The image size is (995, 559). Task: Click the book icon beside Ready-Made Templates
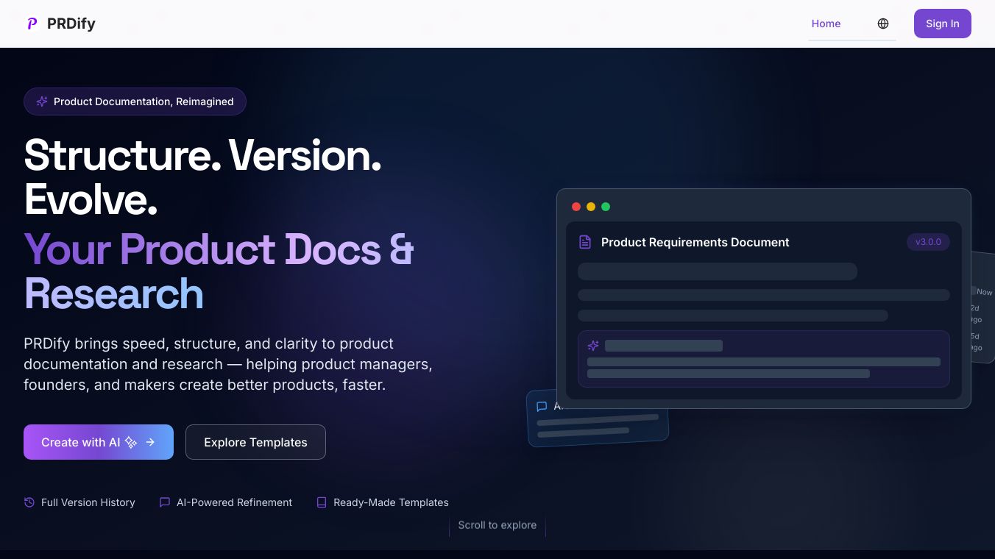[x=322, y=502]
